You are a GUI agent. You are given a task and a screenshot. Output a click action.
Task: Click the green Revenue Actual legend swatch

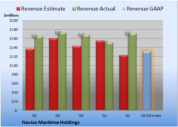pyautogui.click(x=74, y=9)
